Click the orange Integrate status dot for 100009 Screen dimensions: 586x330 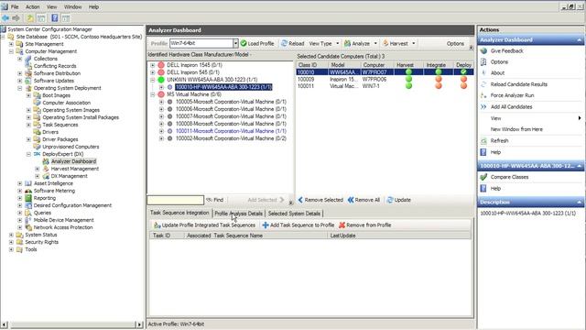[439, 80]
